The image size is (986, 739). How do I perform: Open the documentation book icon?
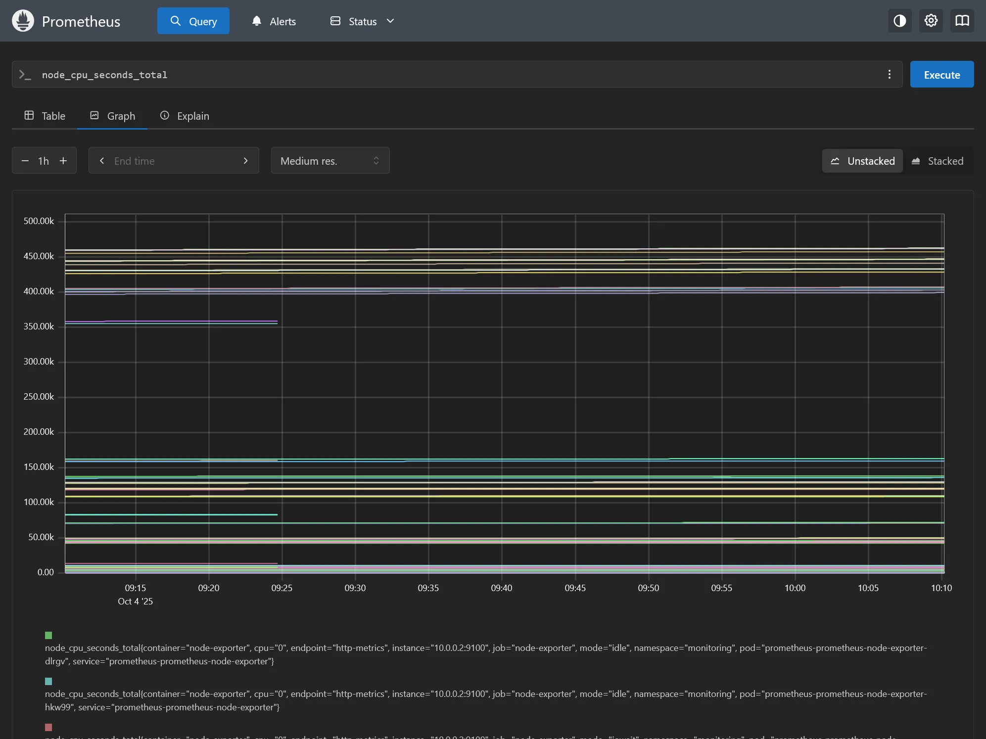962,21
